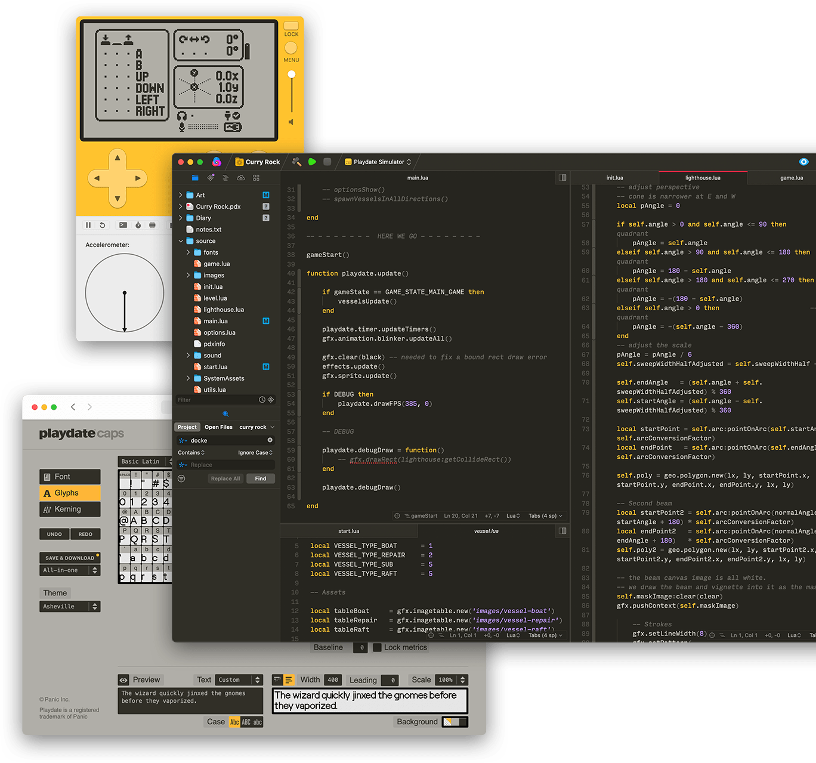Click the Nova app logo icon
Screen dimensions: 816x763
click(217, 162)
